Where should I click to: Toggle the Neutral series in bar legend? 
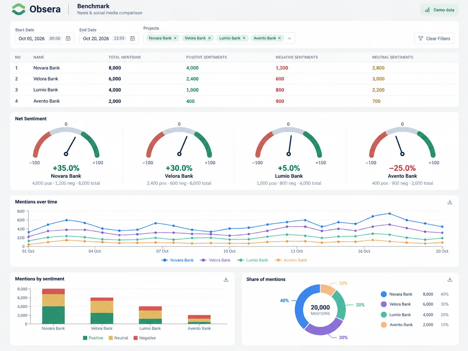click(x=118, y=338)
